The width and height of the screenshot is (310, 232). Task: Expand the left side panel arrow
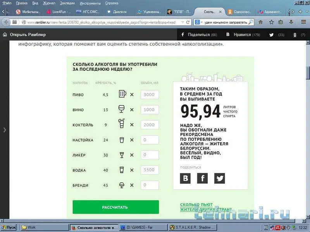(5, 130)
